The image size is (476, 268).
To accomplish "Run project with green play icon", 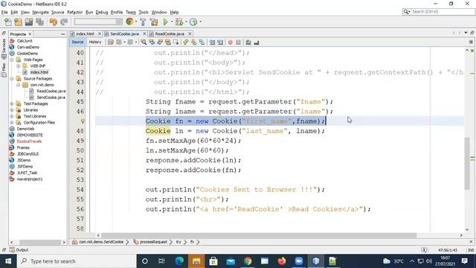I will point(165,22).
